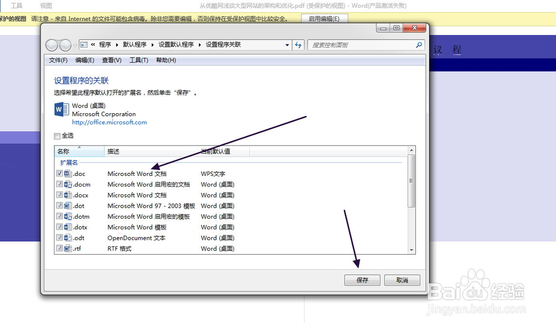Collapse the 扩展名 group header
Screen dimensions: 556x328
pos(69,163)
